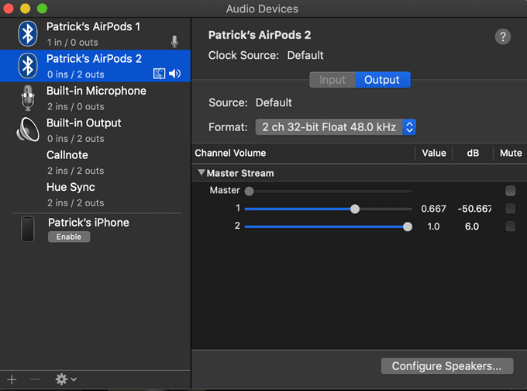The image size is (527, 391).
Task: Enable Patrick's iPhone device
Action: [x=69, y=237]
